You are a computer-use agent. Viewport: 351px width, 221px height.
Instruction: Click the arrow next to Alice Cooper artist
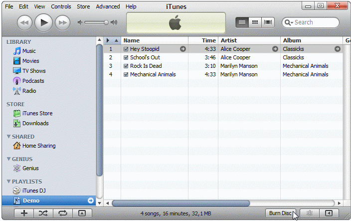coord(275,49)
